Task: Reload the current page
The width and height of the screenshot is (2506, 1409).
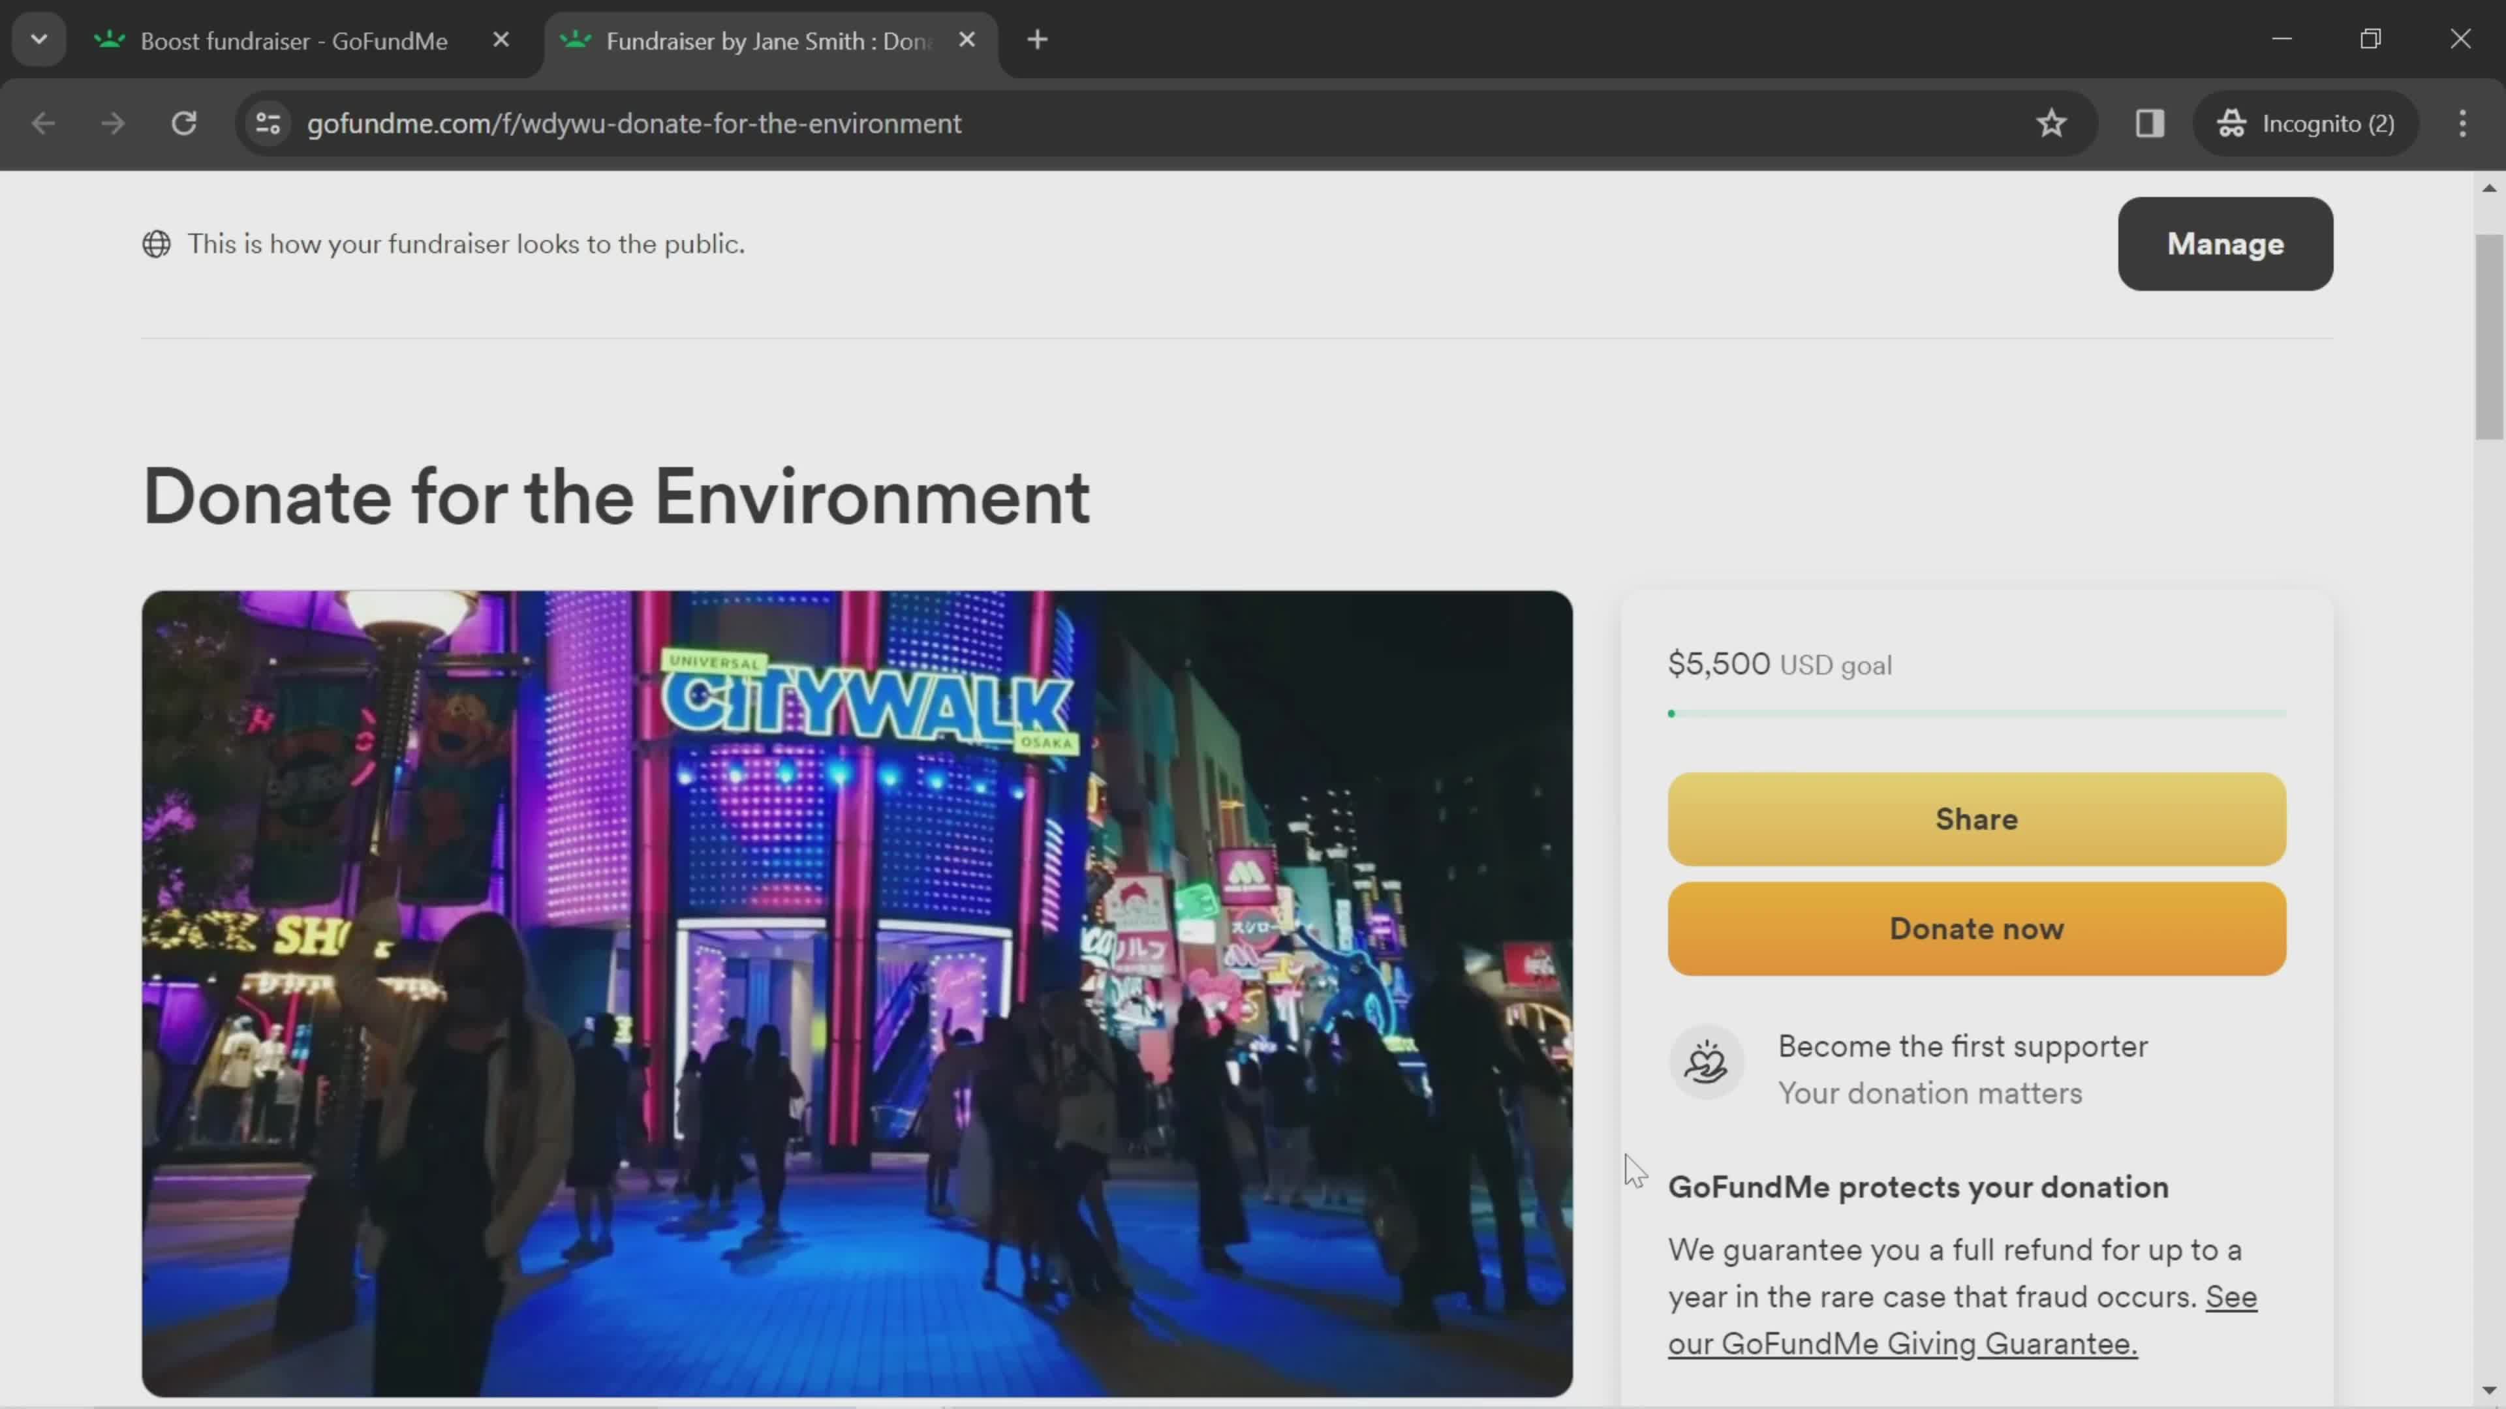Action: tap(184, 123)
